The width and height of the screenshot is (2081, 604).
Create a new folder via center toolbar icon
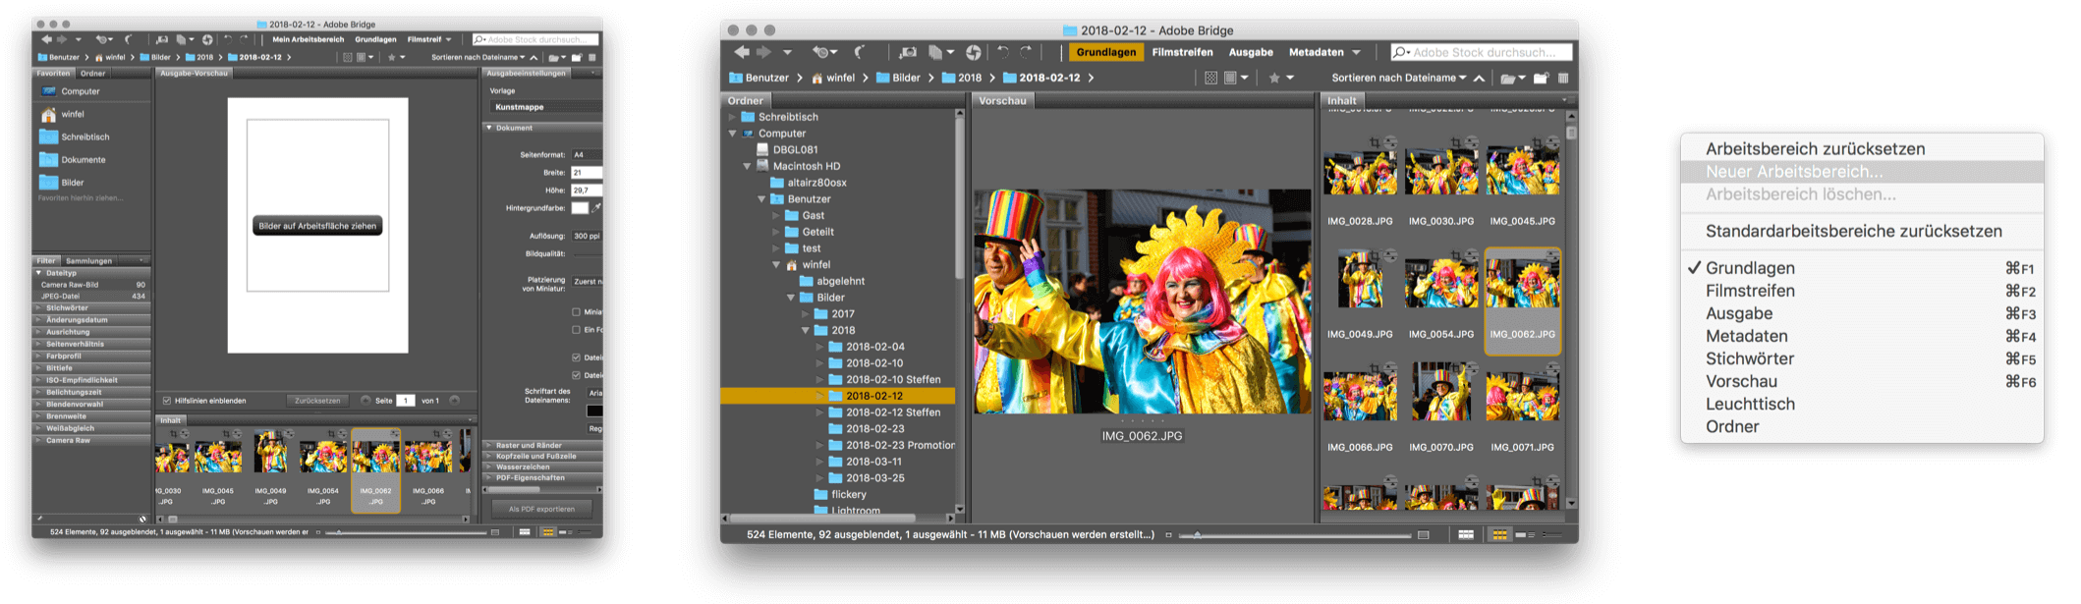[x=1541, y=78]
